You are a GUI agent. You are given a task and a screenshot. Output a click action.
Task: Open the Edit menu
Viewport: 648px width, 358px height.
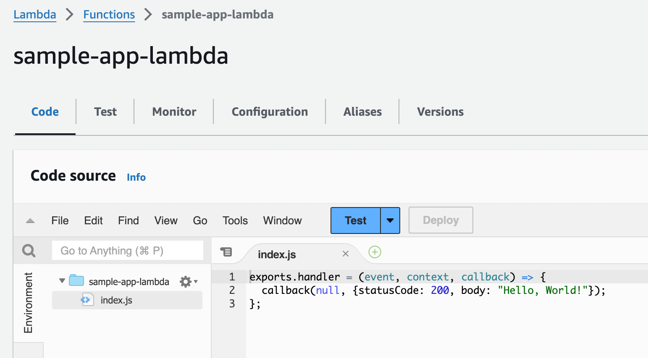[93, 221]
